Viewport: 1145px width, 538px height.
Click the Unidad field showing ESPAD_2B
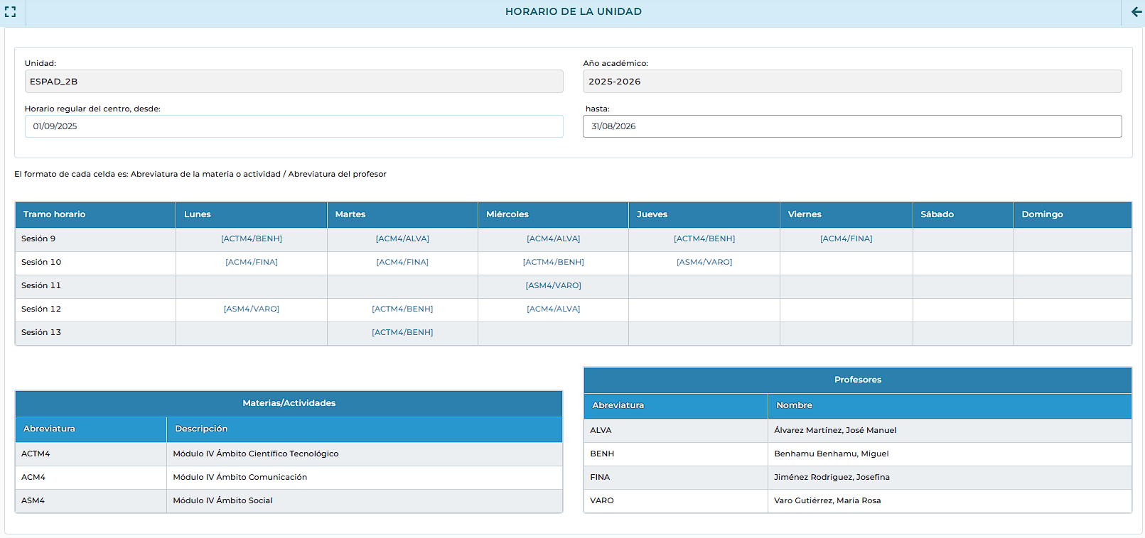coord(294,82)
